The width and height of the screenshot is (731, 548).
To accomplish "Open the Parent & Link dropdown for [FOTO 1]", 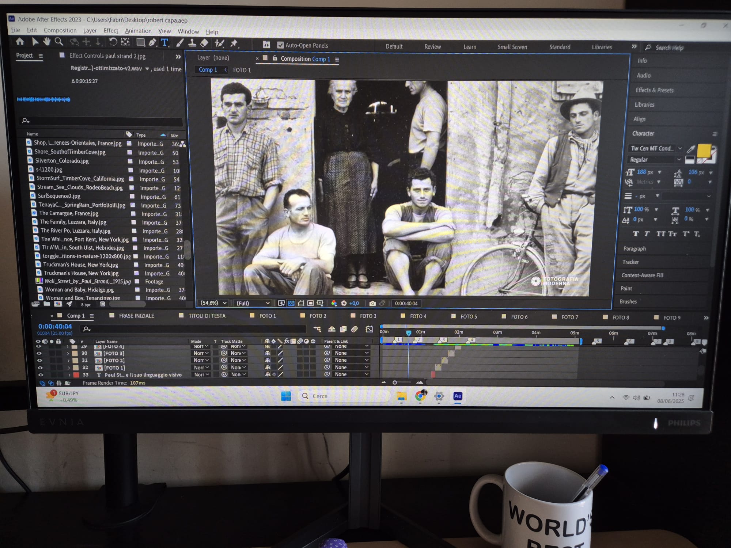I will pyautogui.click(x=351, y=367).
